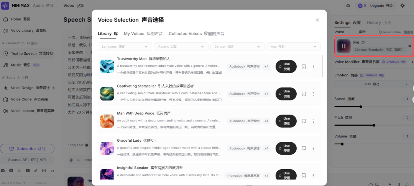Open the YouTube social icon

click(x=28, y=170)
